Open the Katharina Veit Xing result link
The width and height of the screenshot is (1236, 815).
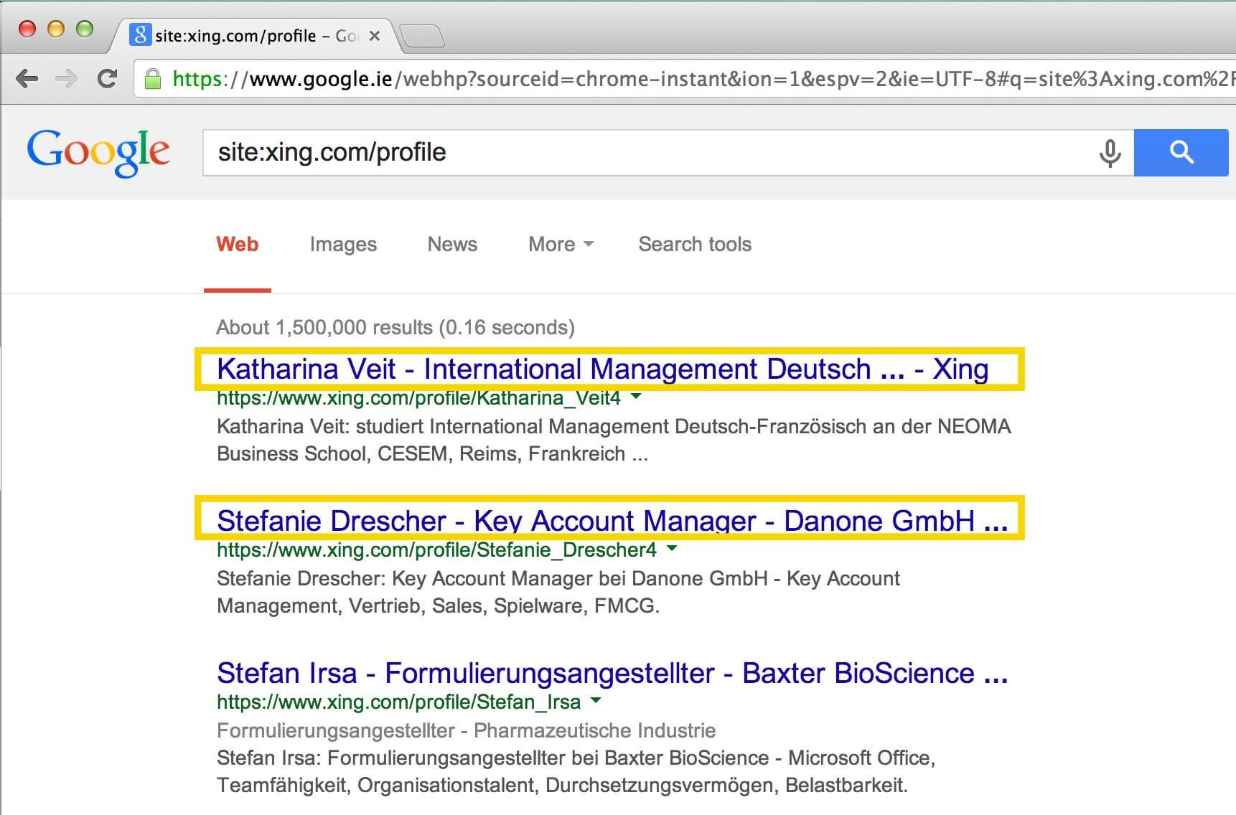[x=603, y=369]
